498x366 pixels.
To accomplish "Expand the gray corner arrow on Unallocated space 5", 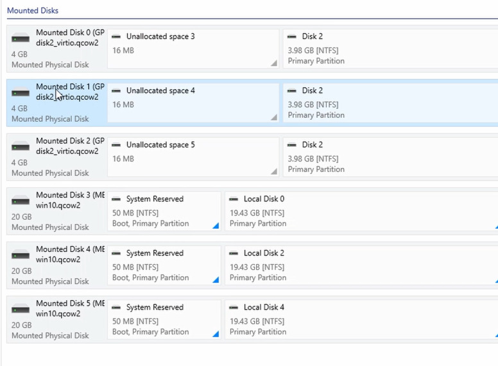I will coord(274,172).
